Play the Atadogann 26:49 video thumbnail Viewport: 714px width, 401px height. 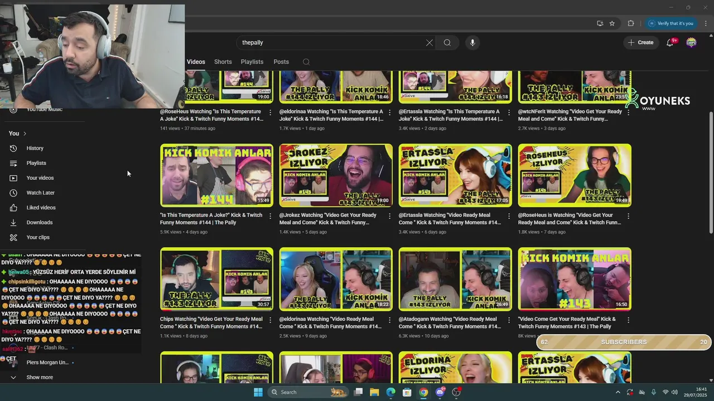455,279
